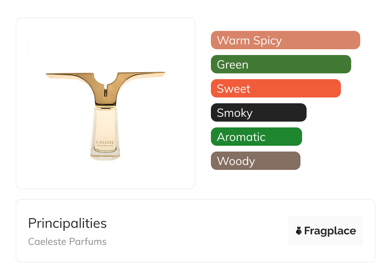391x278 pixels.
Task: Click the Fragplace wordmark text
Action: point(330,231)
